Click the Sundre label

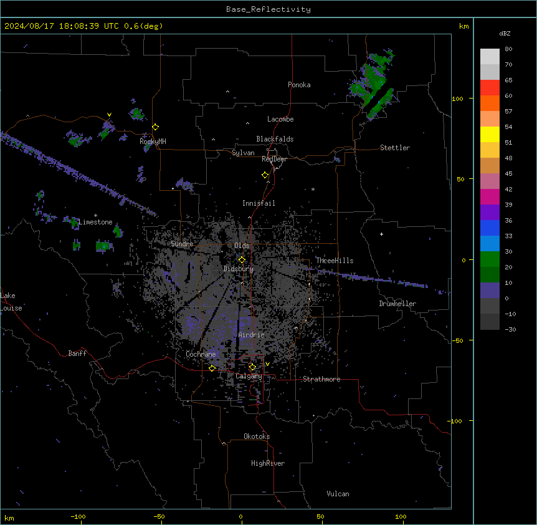click(x=182, y=244)
